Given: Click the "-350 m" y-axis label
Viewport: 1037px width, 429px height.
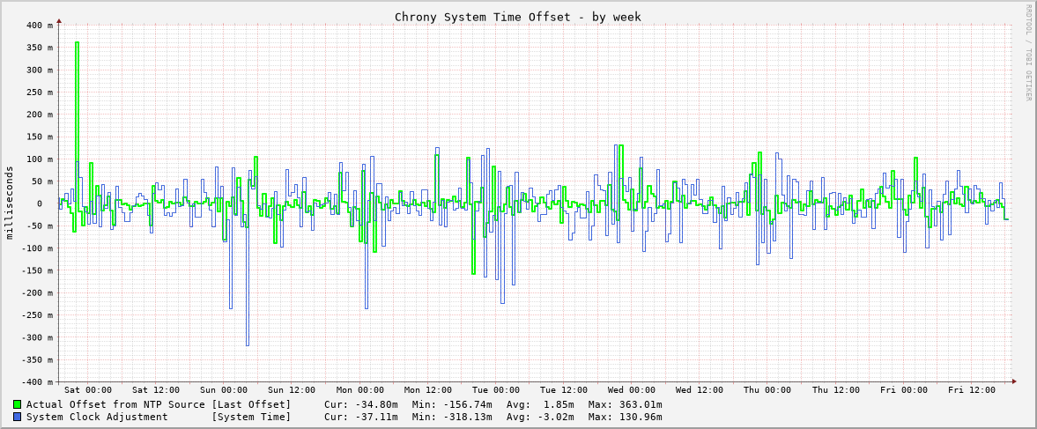Looking at the screenshot, I should [x=38, y=359].
